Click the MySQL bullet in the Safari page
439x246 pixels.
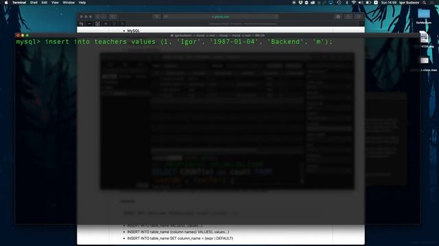pyautogui.click(x=133, y=31)
